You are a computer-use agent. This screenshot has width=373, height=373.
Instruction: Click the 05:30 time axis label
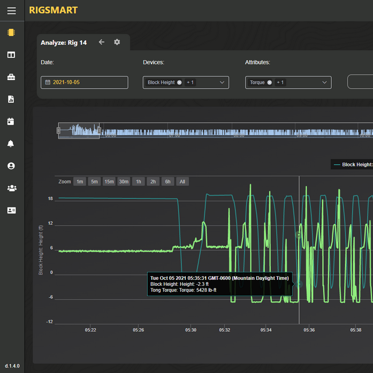click(x=191, y=330)
